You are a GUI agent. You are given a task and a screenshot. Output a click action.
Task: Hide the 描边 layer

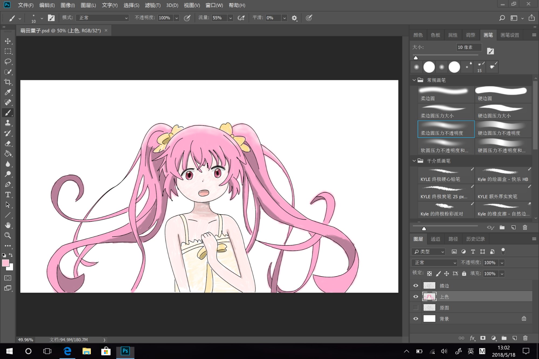[x=416, y=285]
